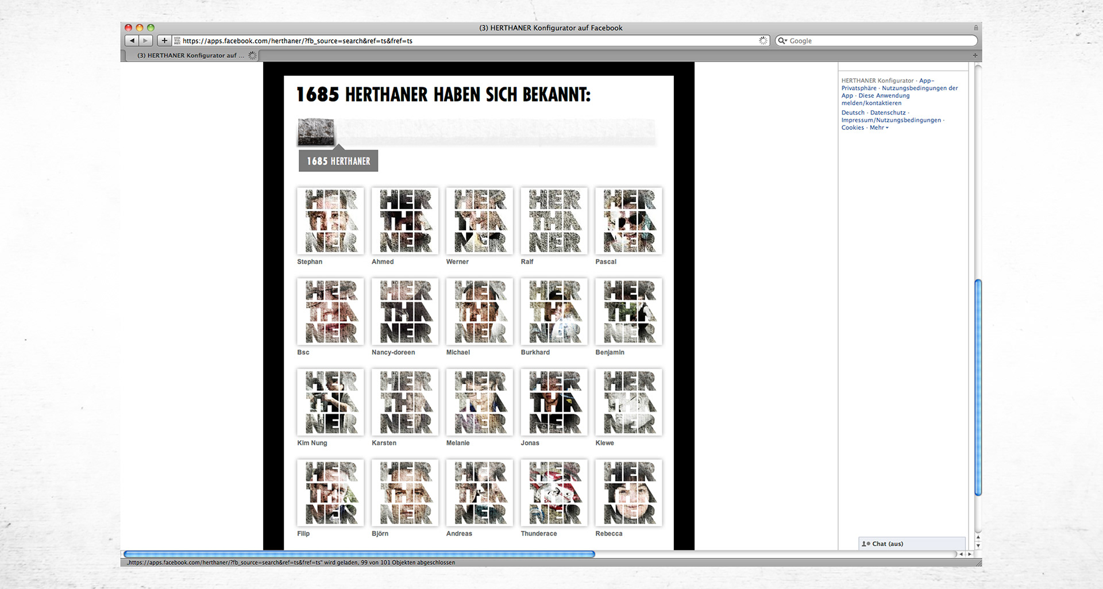Click the name label Nancy-doreen
The image size is (1103, 589).
click(393, 352)
